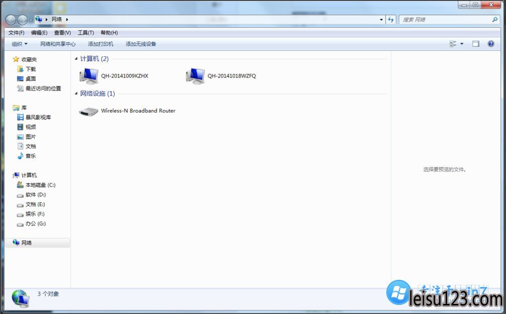Click the view mode icon

453,44
